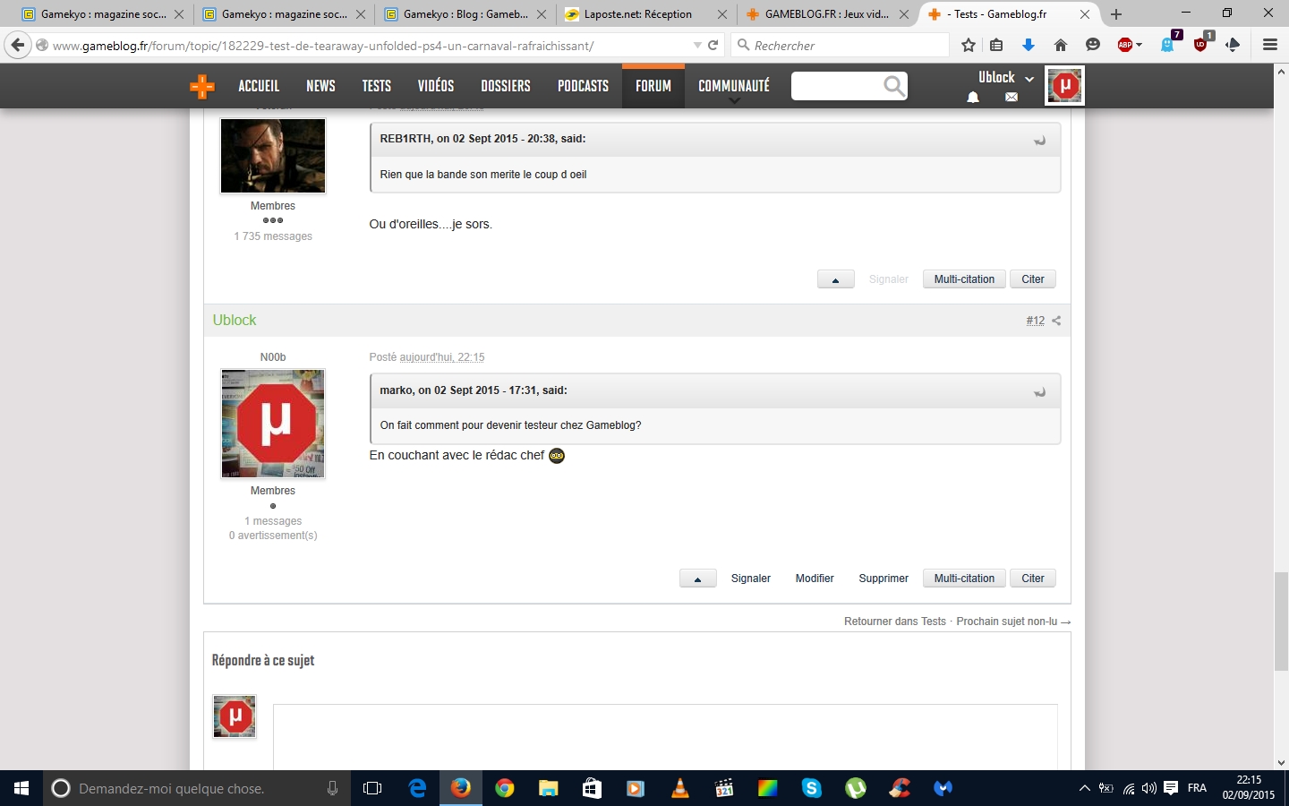
Task: Open Accueil in site navigation
Action: tap(259, 86)
